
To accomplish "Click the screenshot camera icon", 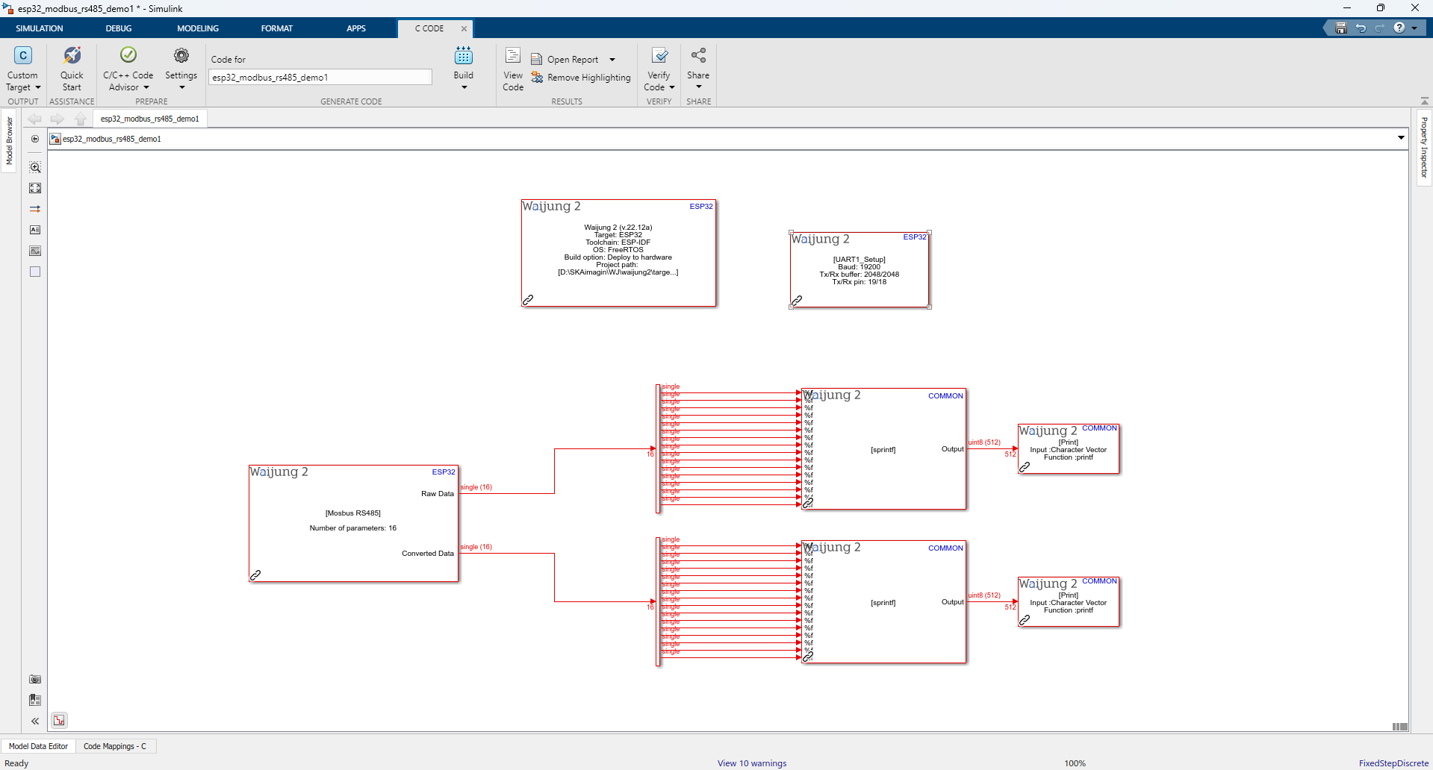I will pos(35,679).
